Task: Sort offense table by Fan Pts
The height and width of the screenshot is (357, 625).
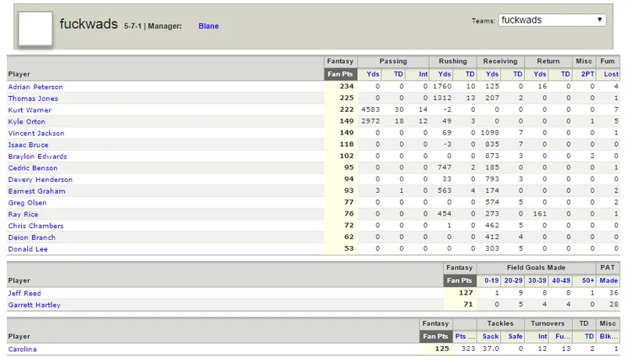Action: 340,74
